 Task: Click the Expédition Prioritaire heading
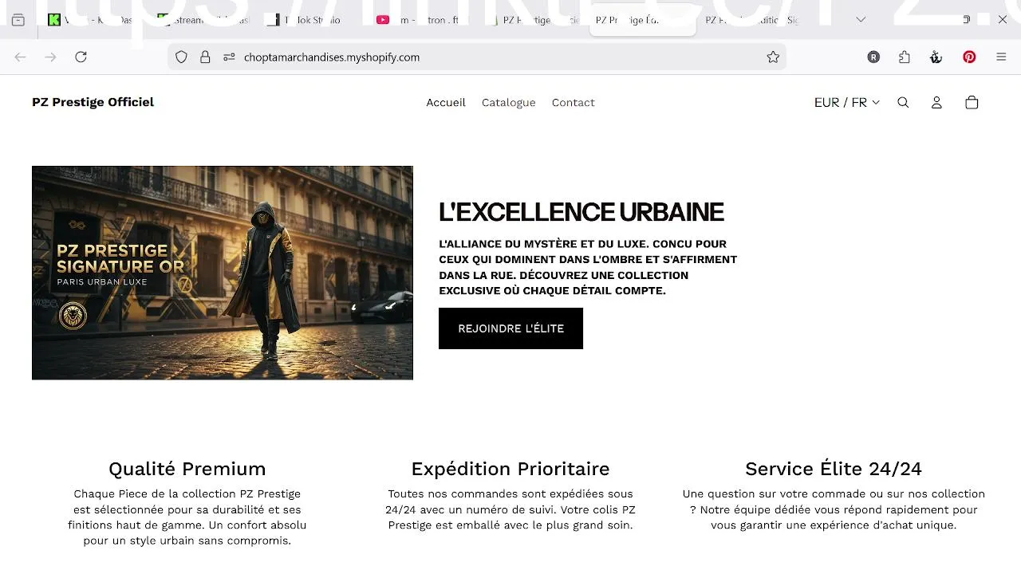[510, 469]
